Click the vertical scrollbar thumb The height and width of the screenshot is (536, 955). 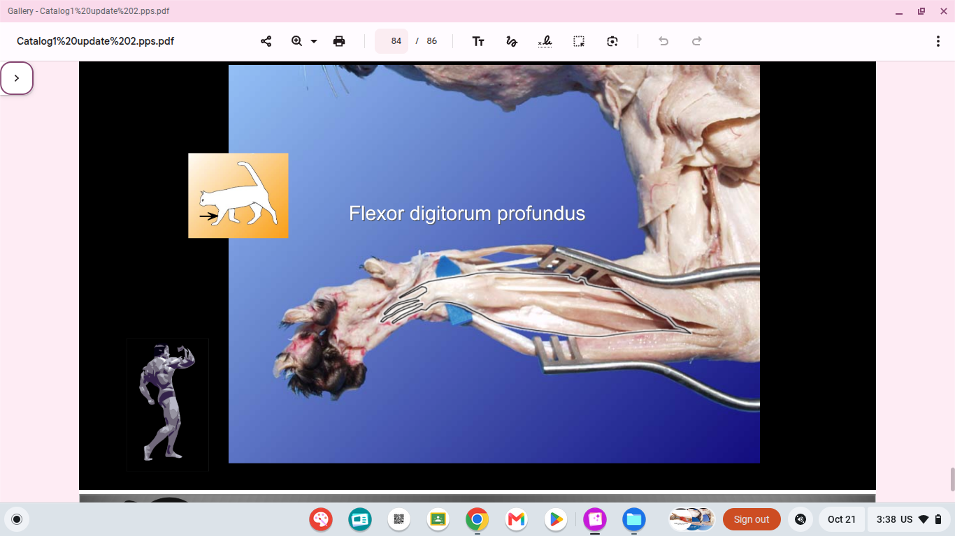coord(952,479)
